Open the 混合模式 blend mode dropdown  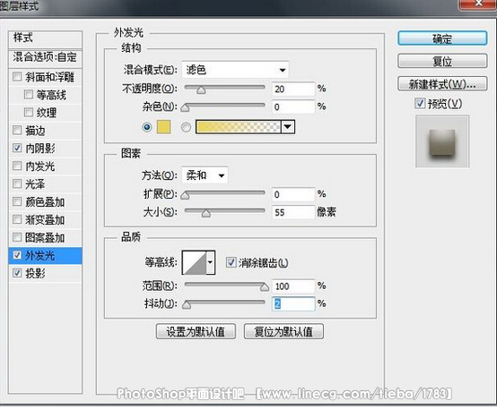point(235,70)
